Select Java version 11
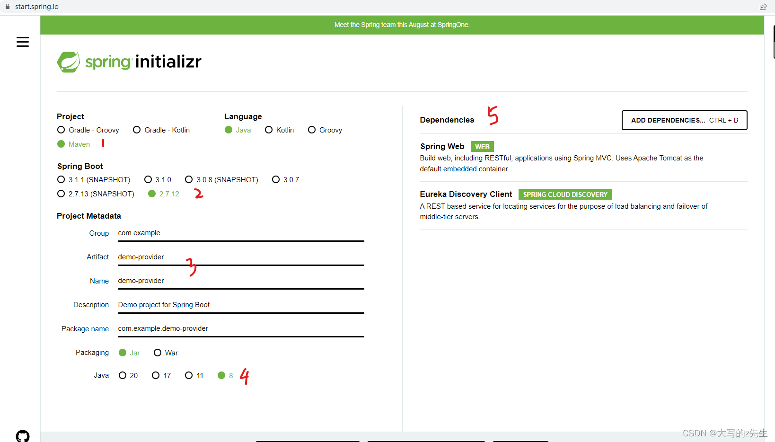Viewport: 775px width, 442px height. [x=194, y=376]
